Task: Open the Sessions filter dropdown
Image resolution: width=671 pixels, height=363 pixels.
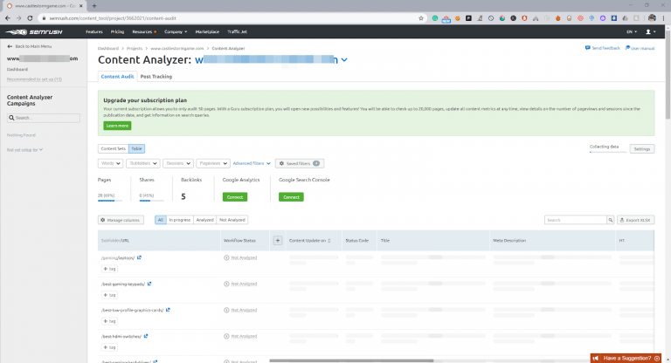Action: click(x=178, y=163)
